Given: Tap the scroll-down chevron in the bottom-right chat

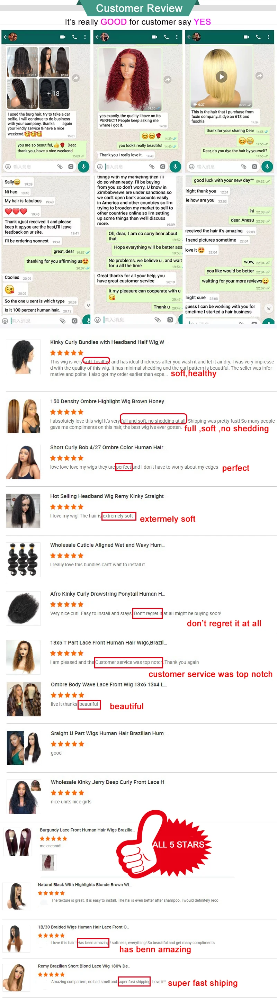Looking at the screenshot, I should click(268, 308).
